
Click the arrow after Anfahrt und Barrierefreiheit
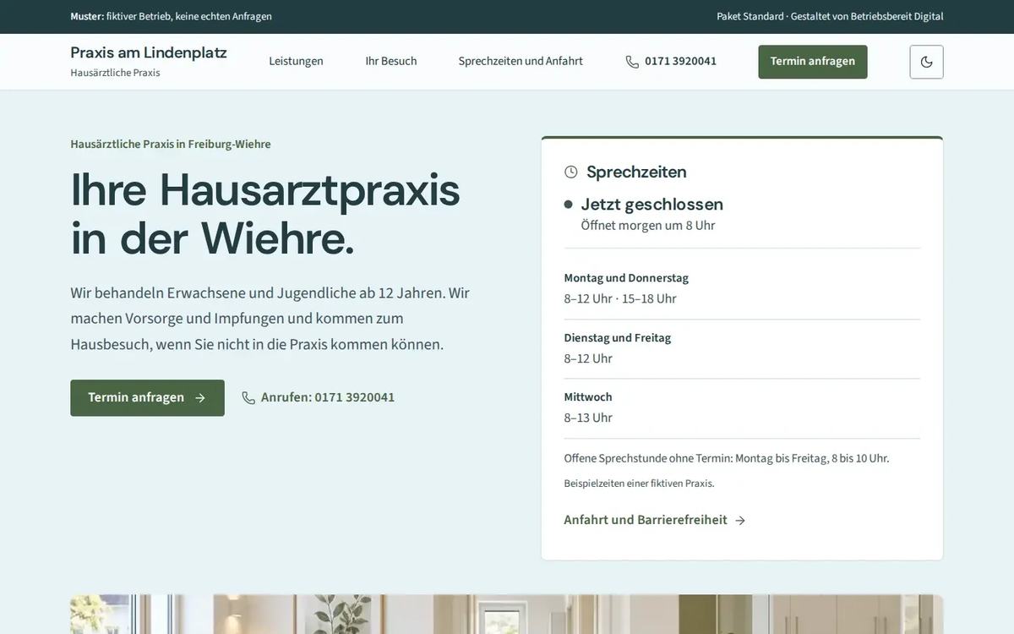pos(740,521)
